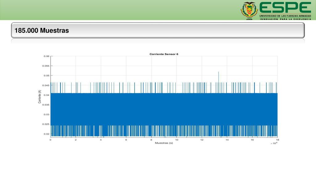
Task: Select "UNIVERSIDAD DE LAS FUERZAS ARMADAS" text
Action: (285, 16)
